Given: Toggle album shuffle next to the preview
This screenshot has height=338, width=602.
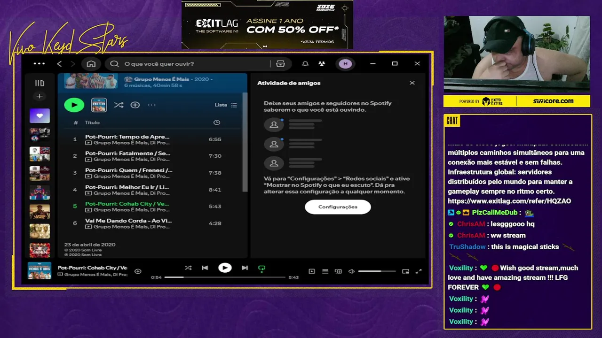Looking at the screenshot, I should point(119,105).
